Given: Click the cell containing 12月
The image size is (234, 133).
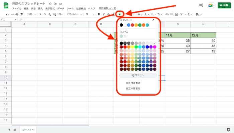Looking at the screenshot, I should click(x=203, y=35).
